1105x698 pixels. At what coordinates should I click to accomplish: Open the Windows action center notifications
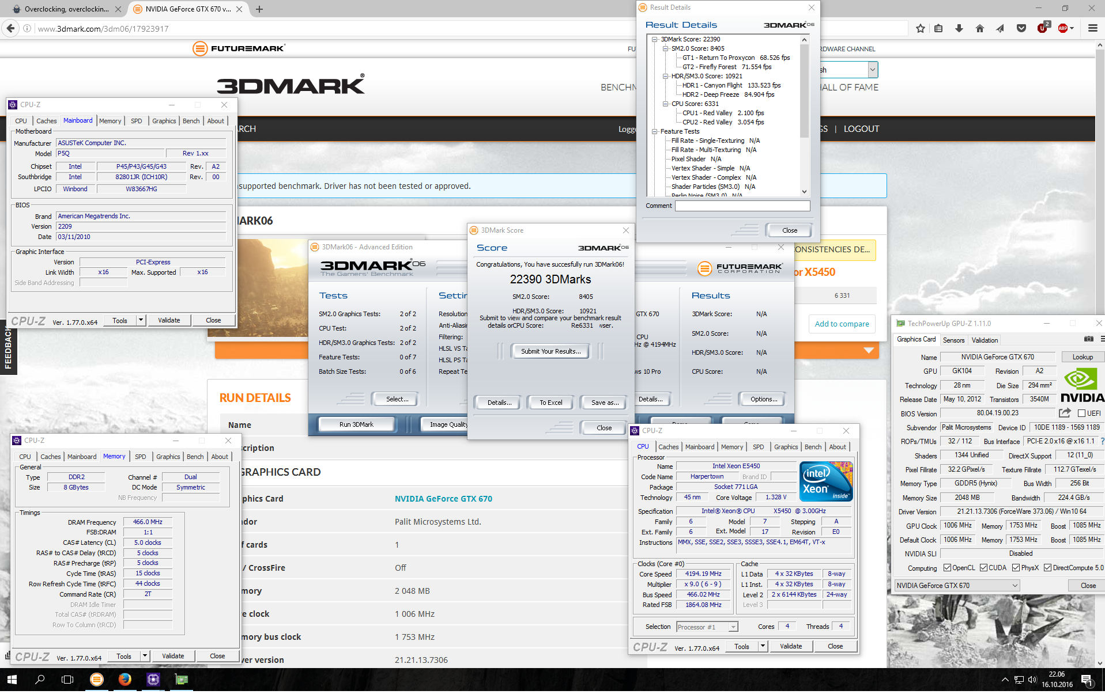point(1087,680)
